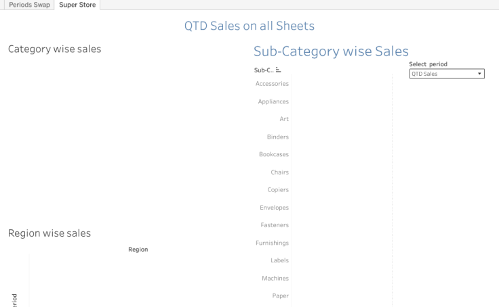Click the sort icon beside Sub-Category header
The width and height of the screenshot is (499, 307).
pyautogui.click(x=278, y=70)
